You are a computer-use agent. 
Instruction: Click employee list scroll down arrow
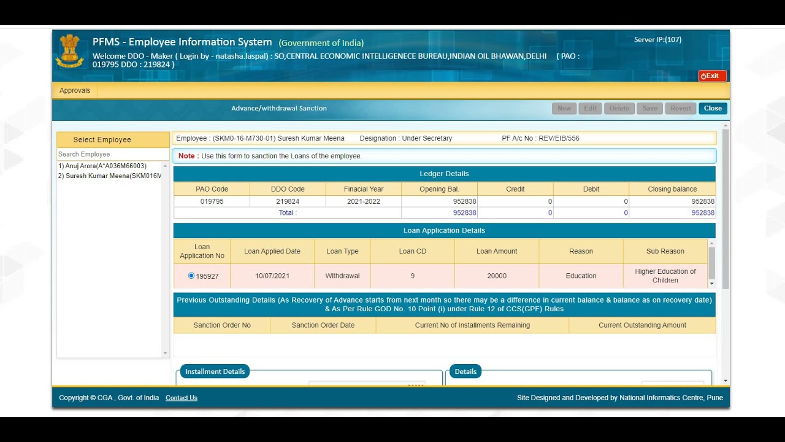tap(165, 353)
